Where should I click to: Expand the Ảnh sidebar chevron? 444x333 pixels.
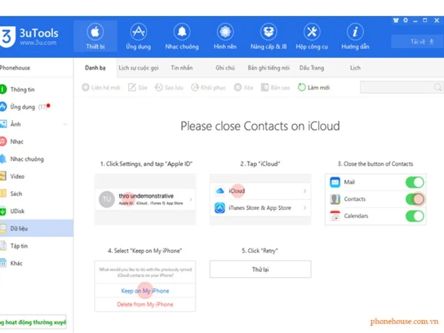coord(65,124)
